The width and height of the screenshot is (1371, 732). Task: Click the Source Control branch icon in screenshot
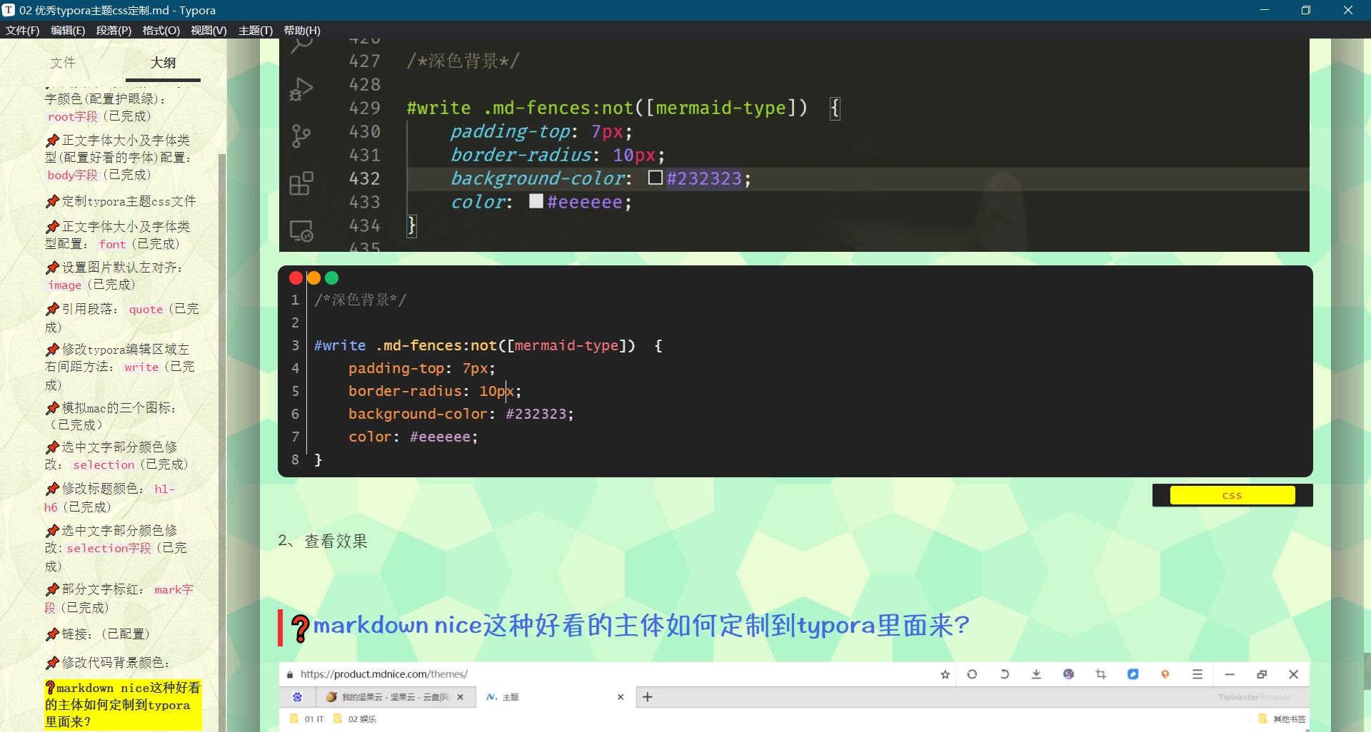[301, 136]
